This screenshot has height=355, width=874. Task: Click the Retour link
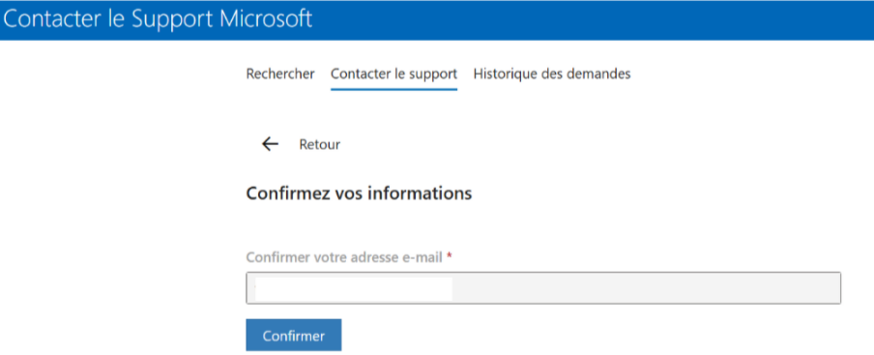pos(319,145)
